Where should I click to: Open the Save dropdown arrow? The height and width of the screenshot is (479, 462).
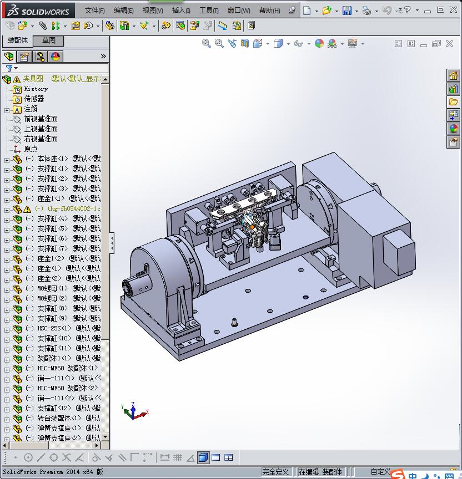[356, 11]
